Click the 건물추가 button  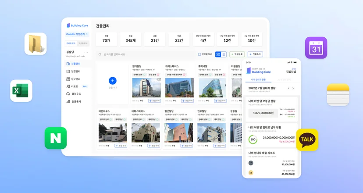click(x=255, y=54)
